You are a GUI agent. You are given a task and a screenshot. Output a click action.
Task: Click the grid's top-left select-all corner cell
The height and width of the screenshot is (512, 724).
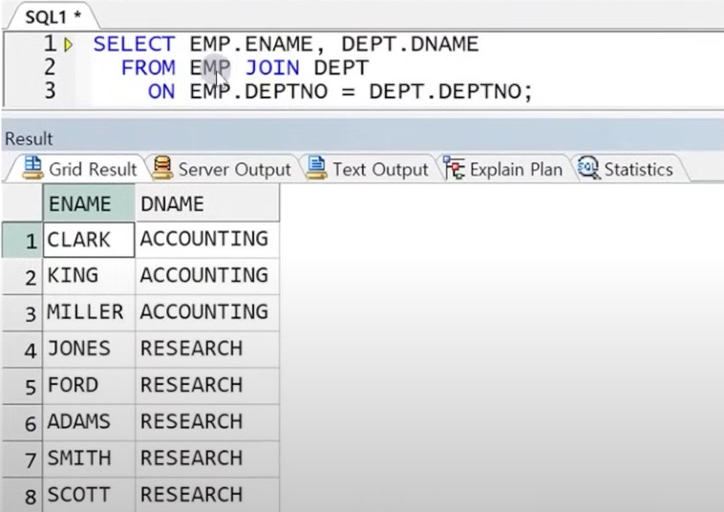(x=22, y=203)
